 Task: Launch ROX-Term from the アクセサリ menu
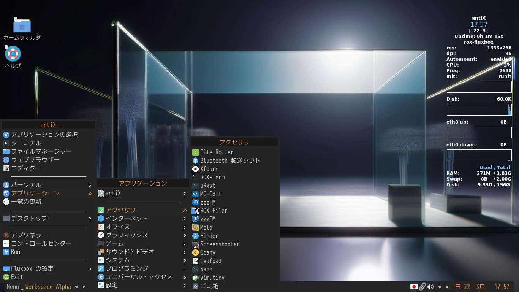[235, 177]
